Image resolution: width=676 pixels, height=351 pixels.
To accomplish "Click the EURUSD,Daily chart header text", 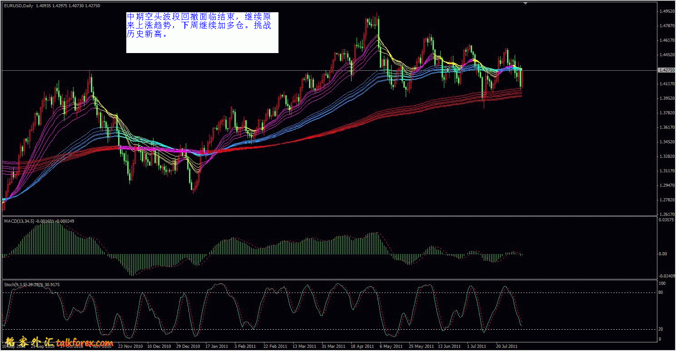I will tap(52, 5).
